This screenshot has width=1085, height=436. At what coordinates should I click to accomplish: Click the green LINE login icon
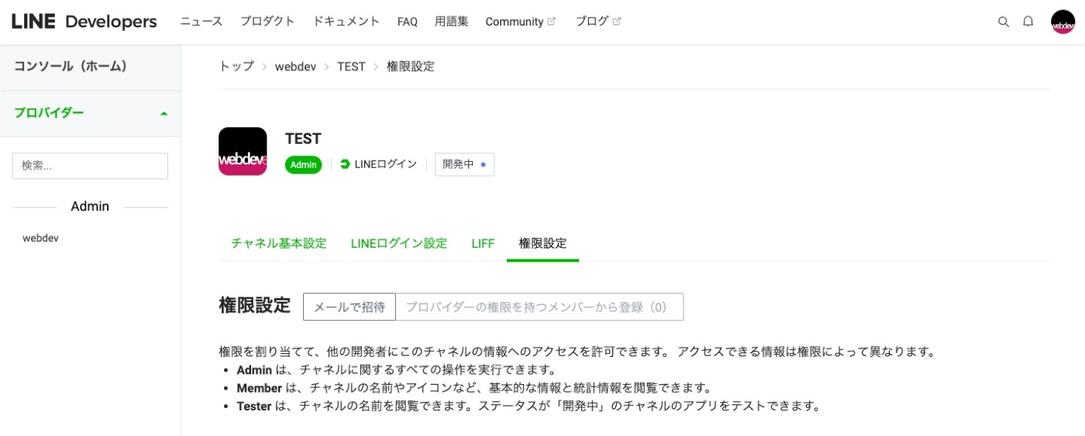pyautogui.click(x=345, y=164)
